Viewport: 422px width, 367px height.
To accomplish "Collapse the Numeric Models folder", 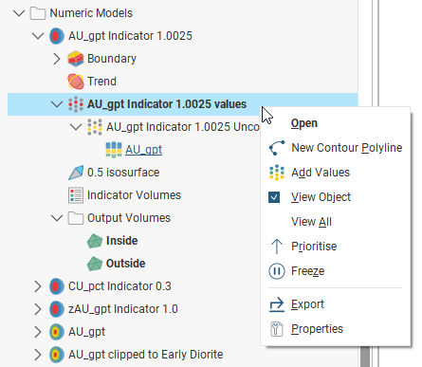I will [19, 13].
